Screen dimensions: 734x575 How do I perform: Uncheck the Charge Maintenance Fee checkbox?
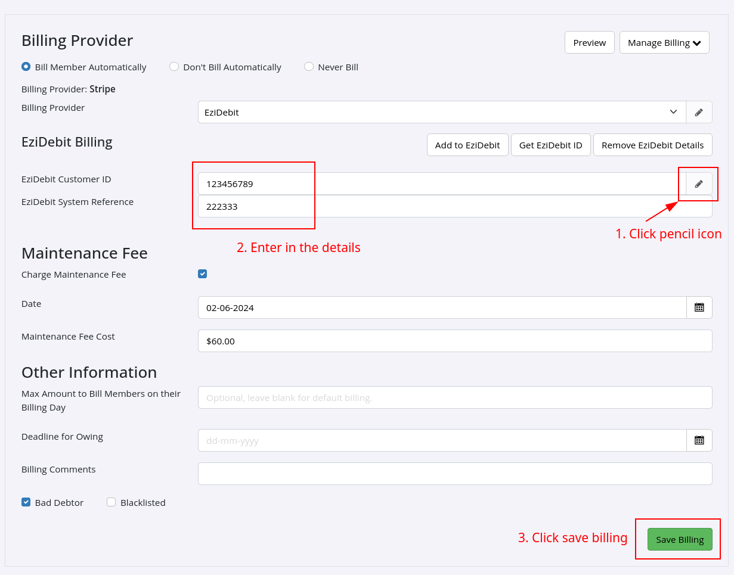202,273
